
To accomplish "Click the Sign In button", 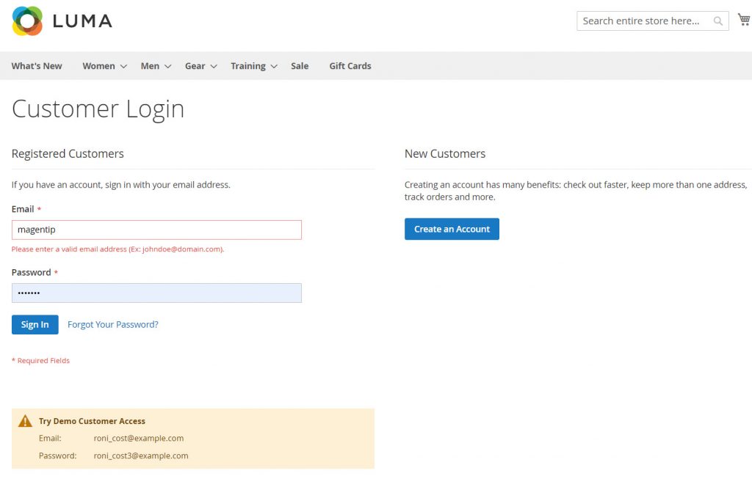I will (x=35, y=323).
